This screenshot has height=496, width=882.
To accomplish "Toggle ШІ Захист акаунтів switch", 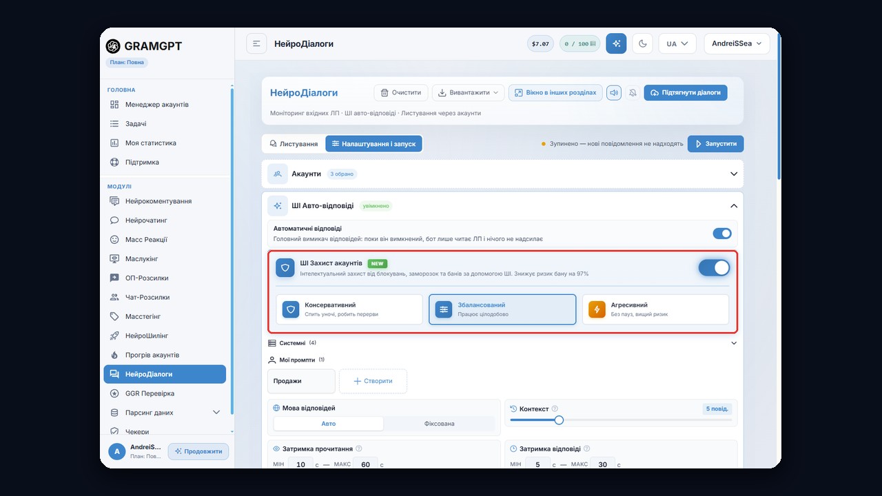I will click(714, 267).
